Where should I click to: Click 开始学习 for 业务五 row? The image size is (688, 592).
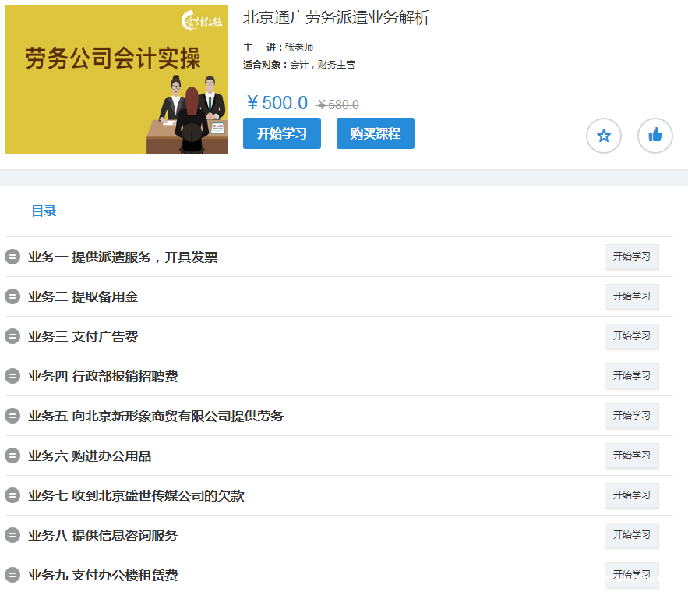point(631,416)
